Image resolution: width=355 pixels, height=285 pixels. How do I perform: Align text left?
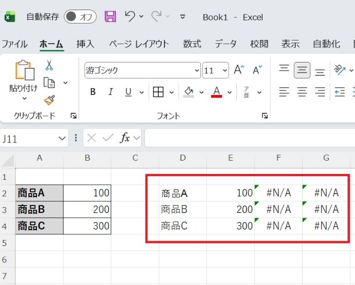click(x=284, y=92)
